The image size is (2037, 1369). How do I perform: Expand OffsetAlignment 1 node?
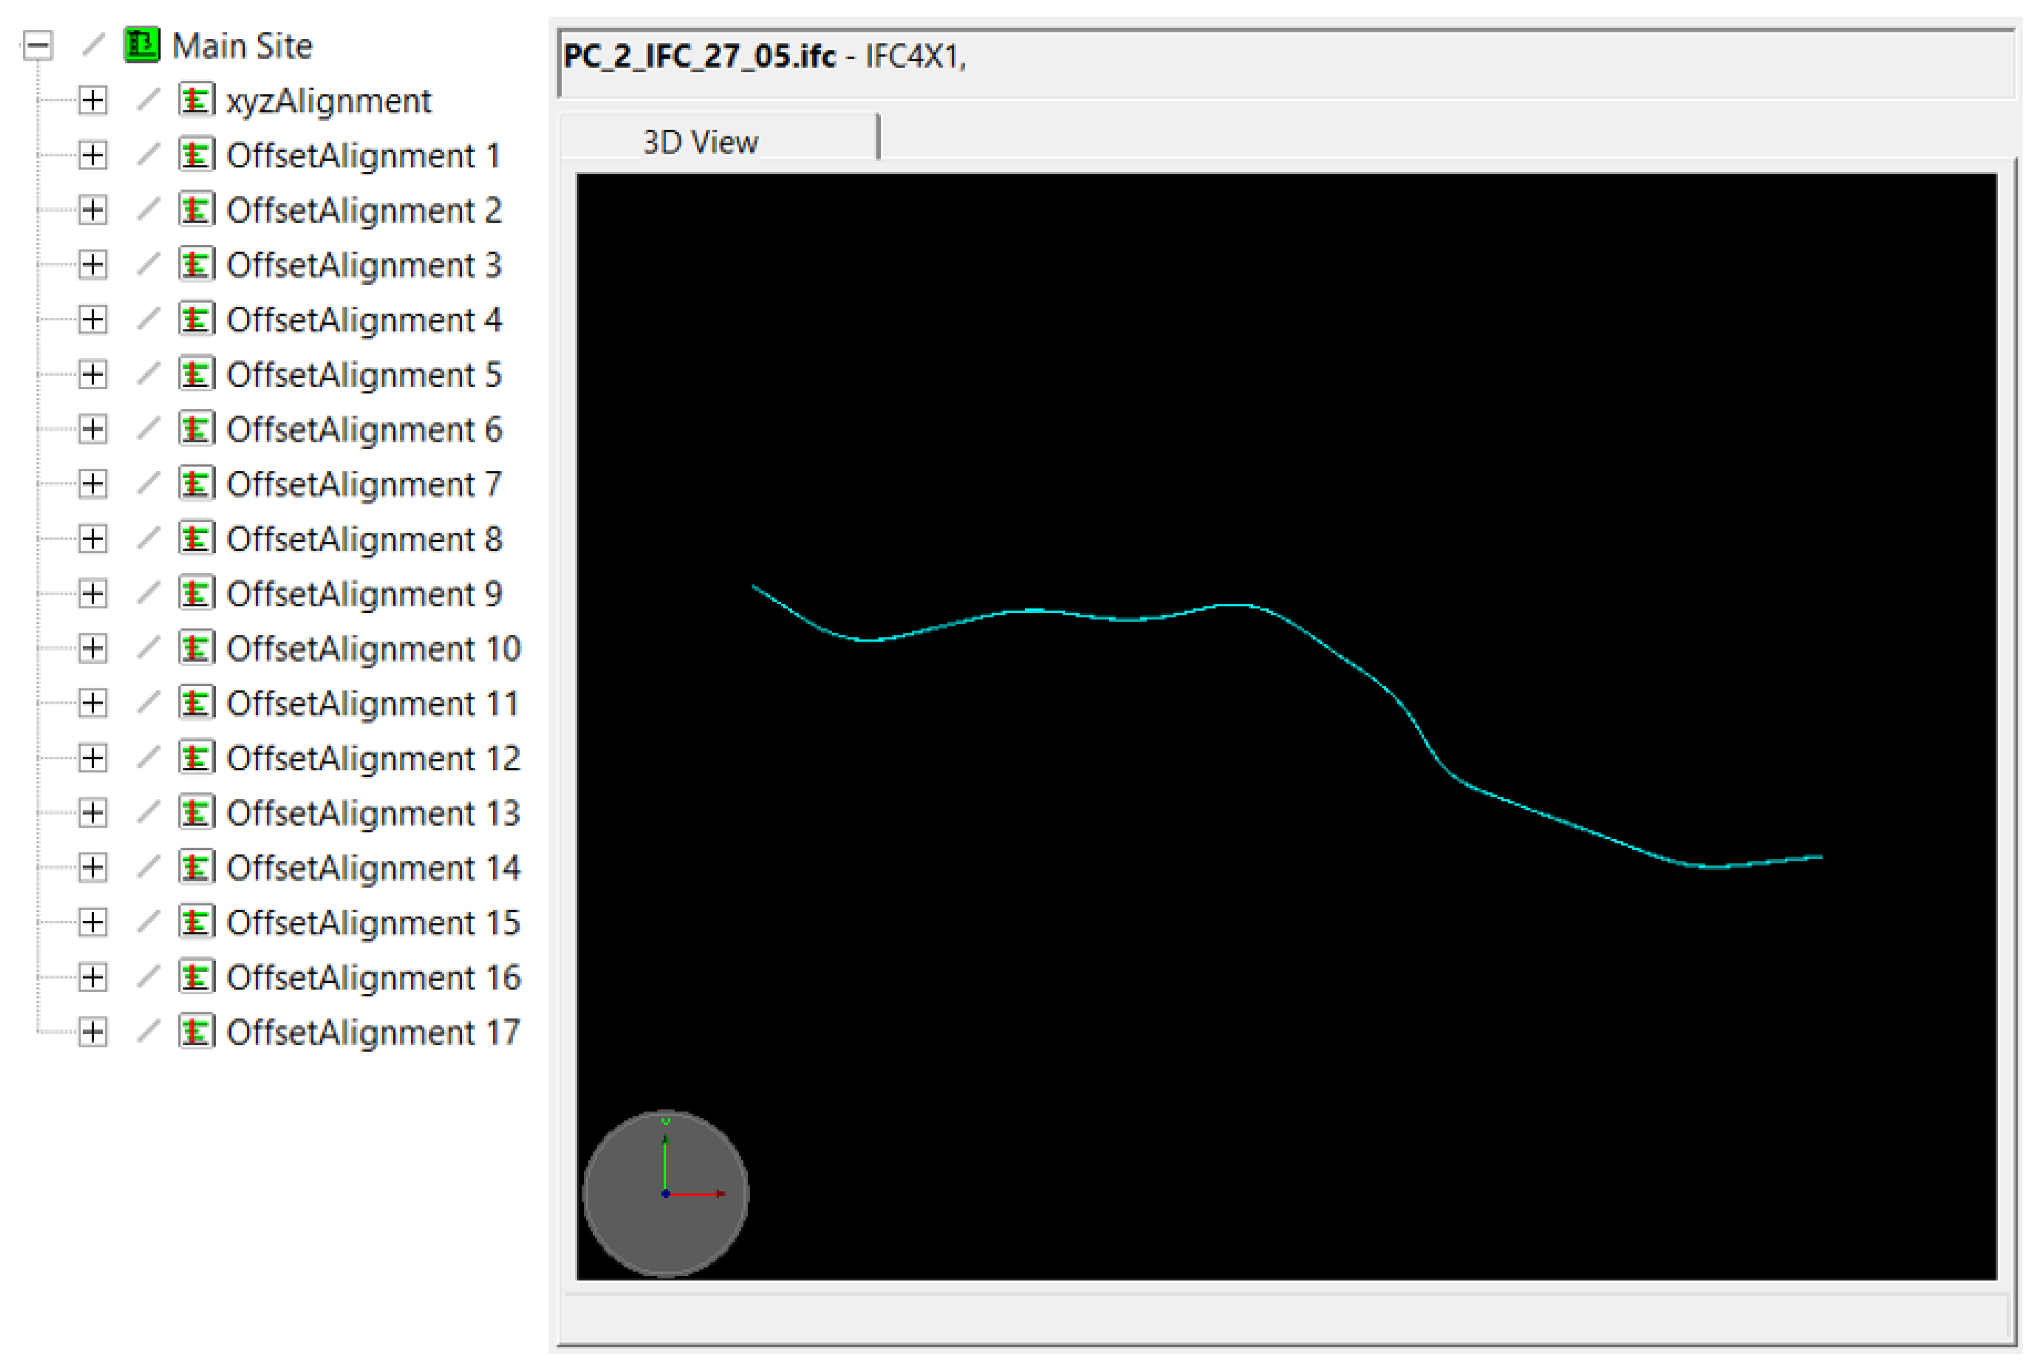[93, 156]
